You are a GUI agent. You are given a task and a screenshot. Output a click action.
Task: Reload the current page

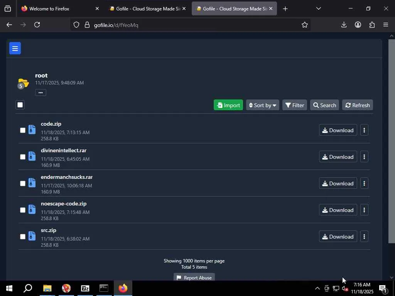37,25
